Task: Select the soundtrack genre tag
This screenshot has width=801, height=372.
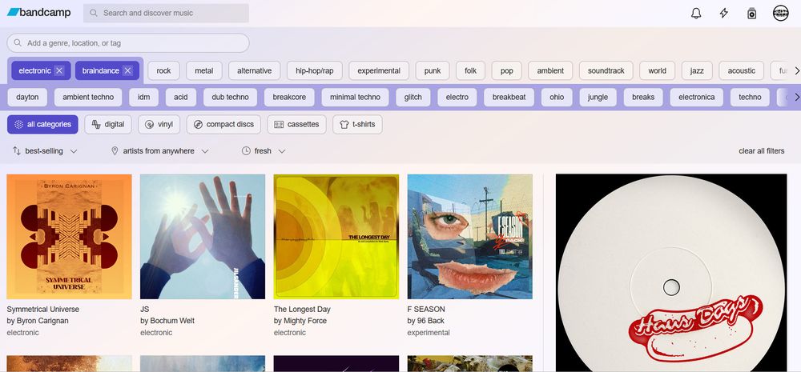Action: click(x=606, y=71)
